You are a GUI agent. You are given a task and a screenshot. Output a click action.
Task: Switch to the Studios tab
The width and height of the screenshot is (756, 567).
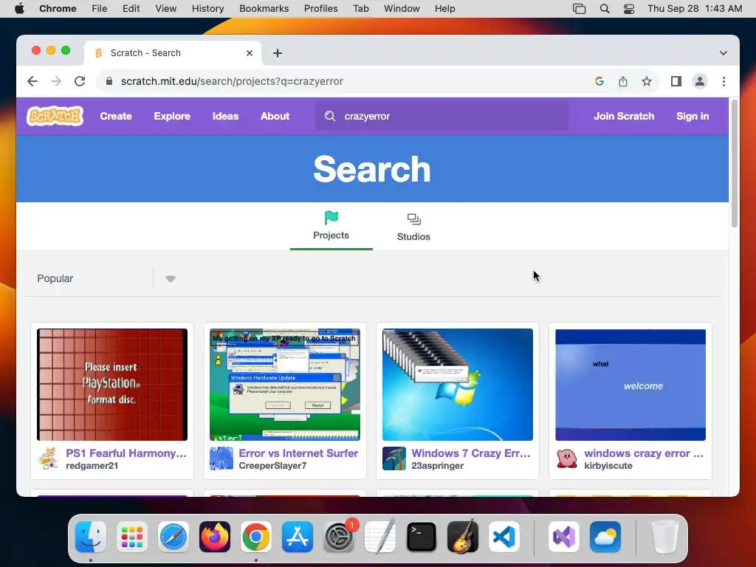pos(413,227)
